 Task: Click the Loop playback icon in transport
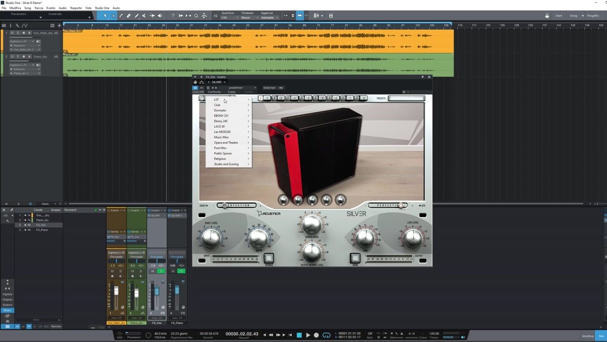pyautogui.click(x=326, y=335)
